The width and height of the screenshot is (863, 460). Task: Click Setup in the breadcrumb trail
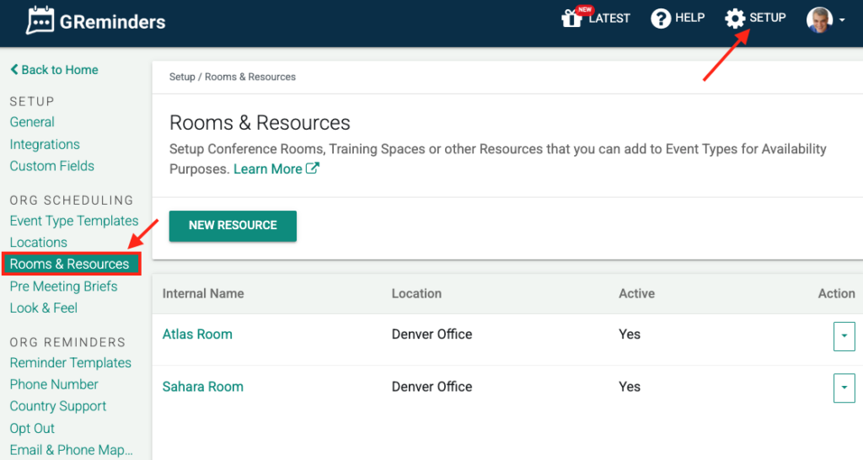coord(181,77)
